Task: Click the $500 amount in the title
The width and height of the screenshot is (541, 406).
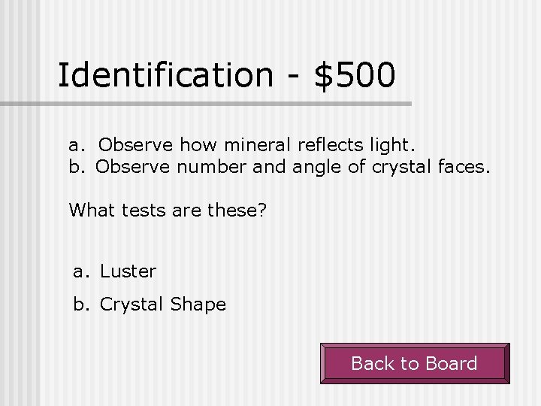Action: point(355,75)
